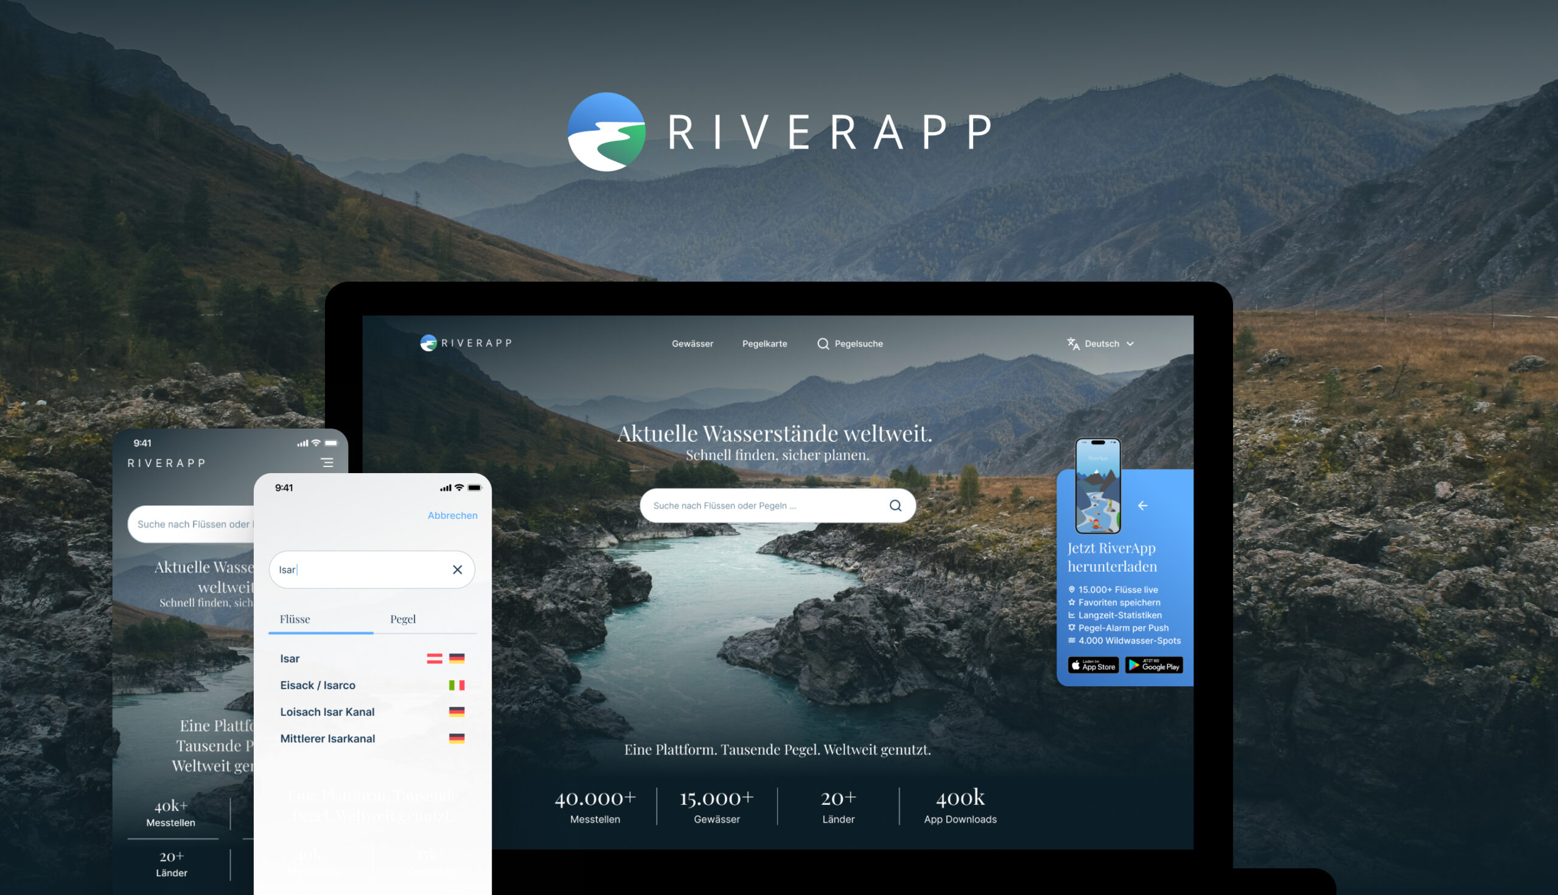
Task: Click the subtitle 'Schnell finden, sicher planen.' on laptop
Action: (x=777, y=455)
